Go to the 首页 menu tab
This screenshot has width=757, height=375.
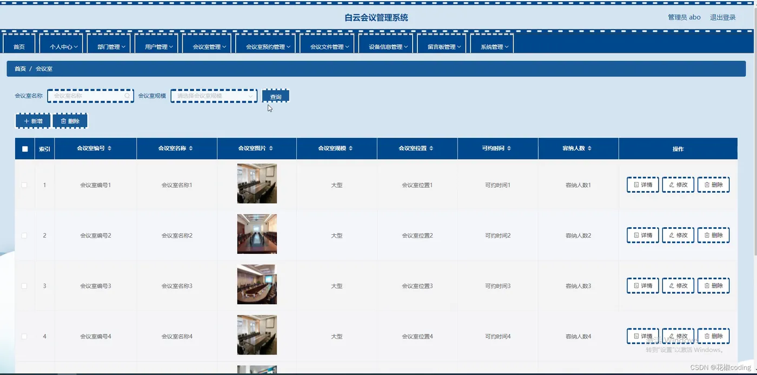click(19, 45)
